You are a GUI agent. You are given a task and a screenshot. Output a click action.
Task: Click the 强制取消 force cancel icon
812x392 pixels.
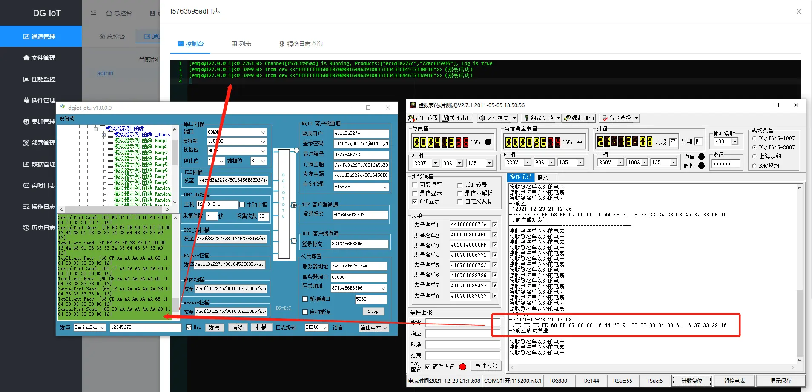tap(568, 118)
